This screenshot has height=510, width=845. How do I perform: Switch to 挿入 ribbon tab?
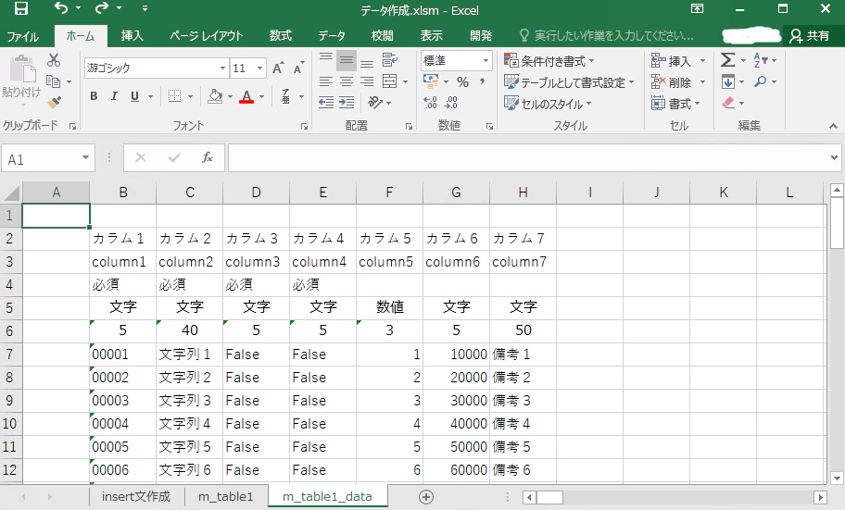click(132, 36)
